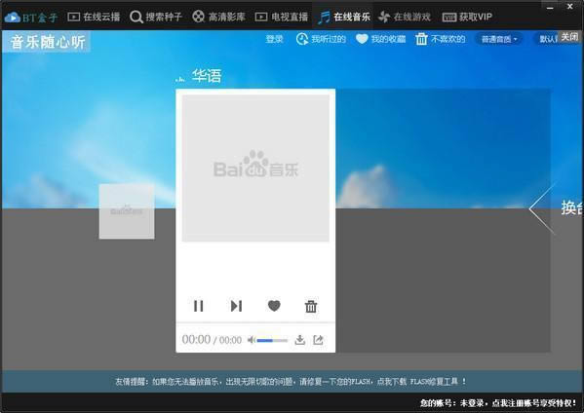Click the 00:00 elapsed time display
The image size is (584, 413).
[196, 339]
